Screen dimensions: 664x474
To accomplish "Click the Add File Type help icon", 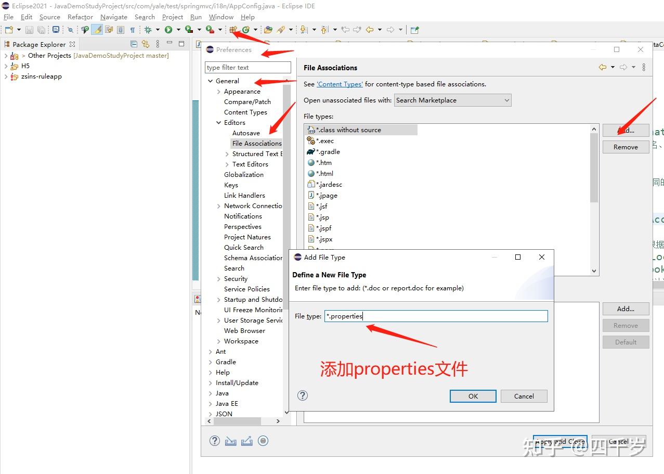I will click(x=303, y=396).
